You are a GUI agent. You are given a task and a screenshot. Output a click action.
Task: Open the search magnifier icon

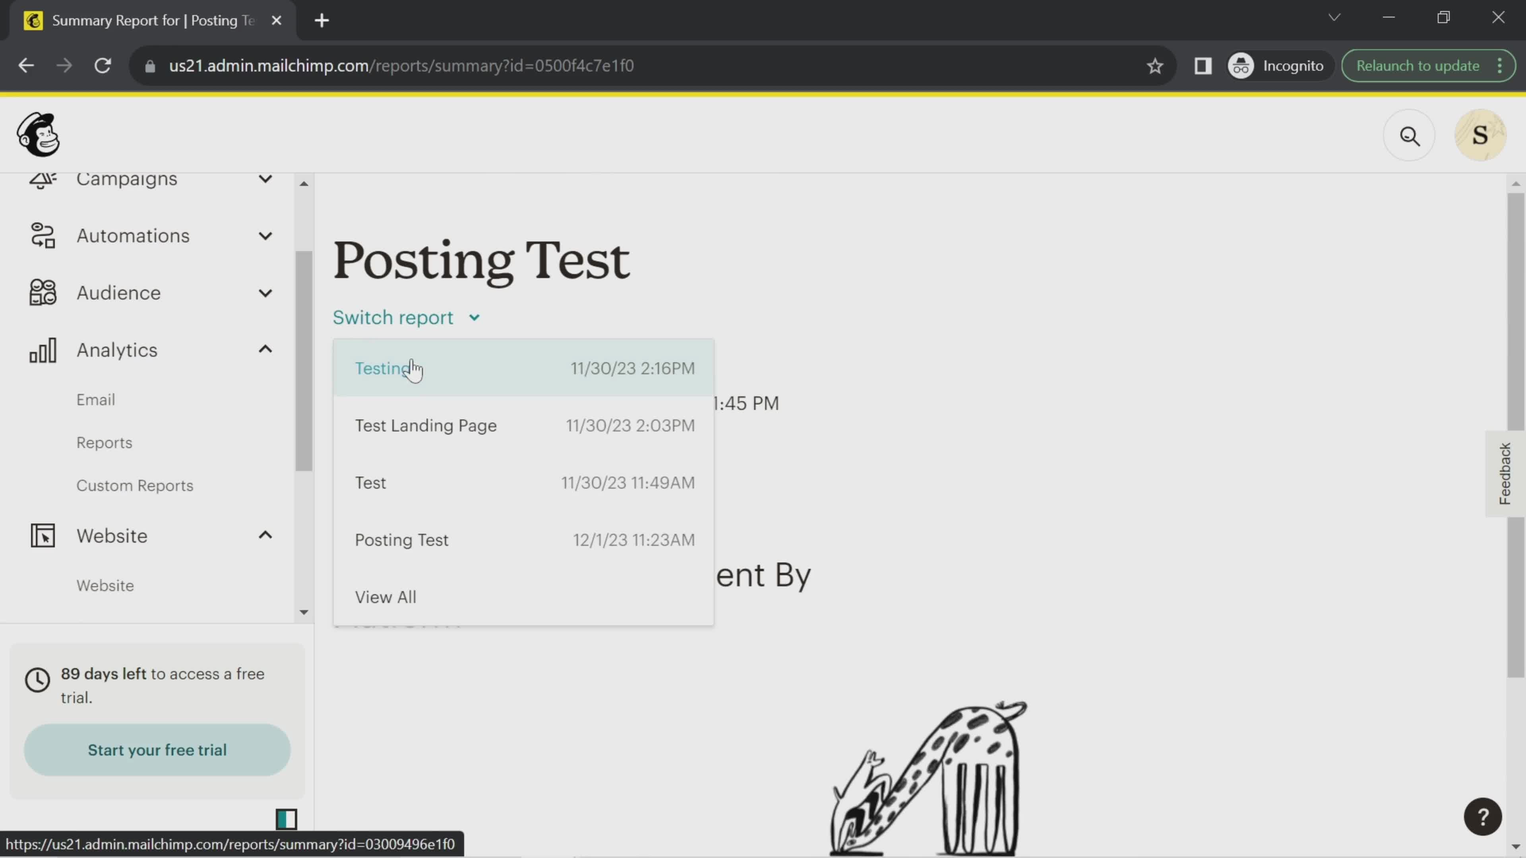[1409, 135]
